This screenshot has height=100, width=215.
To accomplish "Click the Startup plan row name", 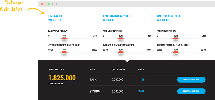I will [95, 91].
